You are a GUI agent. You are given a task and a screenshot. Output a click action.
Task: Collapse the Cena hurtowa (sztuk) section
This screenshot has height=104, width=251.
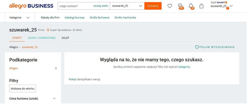pyautogui.click(x=54, y=98)
